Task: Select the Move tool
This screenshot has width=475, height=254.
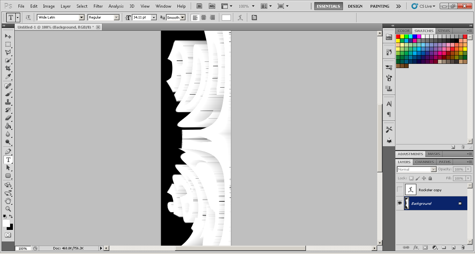Action: (8, 36)
